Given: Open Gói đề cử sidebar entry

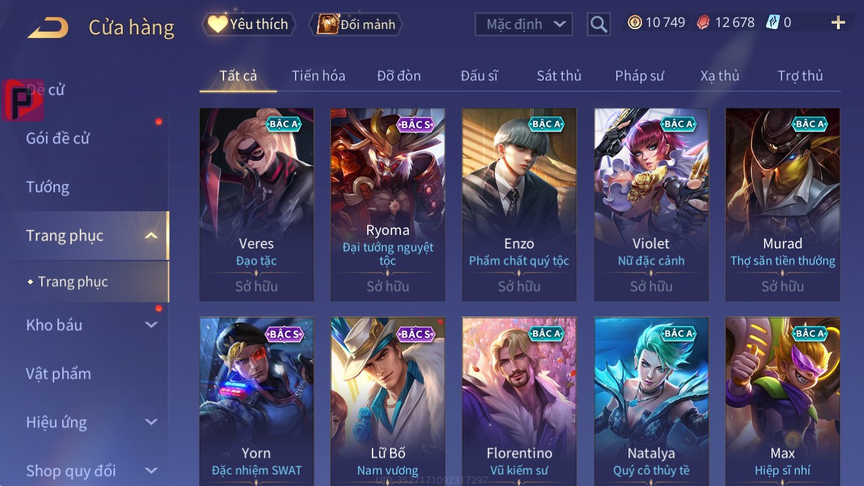Looking at the screenshot, I should click(x=58, y=138).
